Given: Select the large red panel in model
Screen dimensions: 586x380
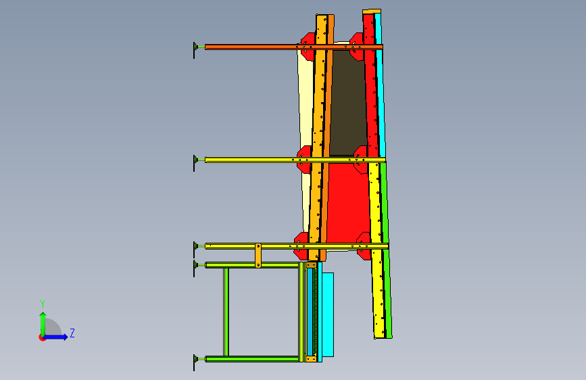Looking at the screenshot, I should pos(348,204).
